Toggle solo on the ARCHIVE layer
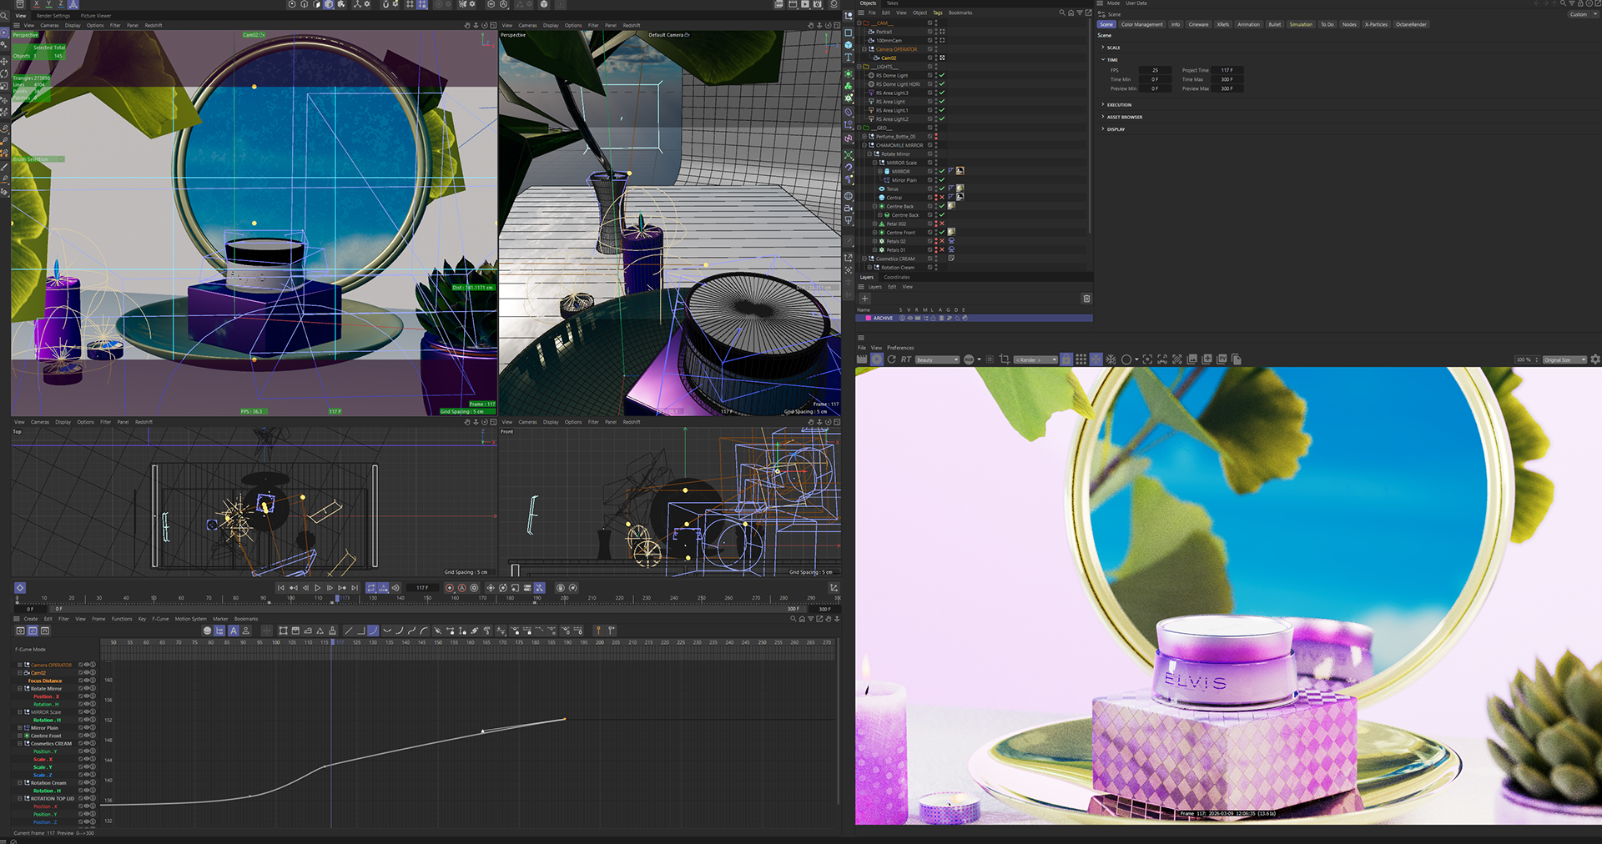 902,318
